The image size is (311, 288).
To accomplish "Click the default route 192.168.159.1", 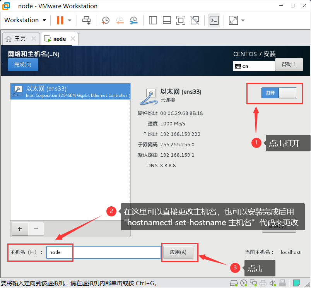I will [177, 155].
